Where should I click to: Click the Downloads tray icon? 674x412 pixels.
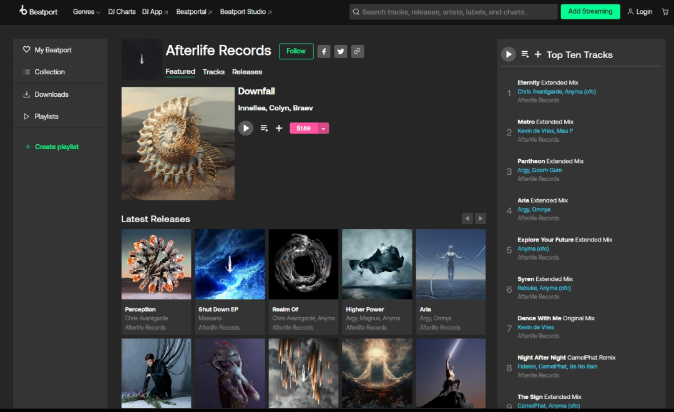pyautogui.click(x=27, y=94)
